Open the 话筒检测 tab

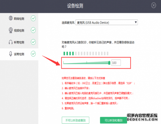point(19,54)
